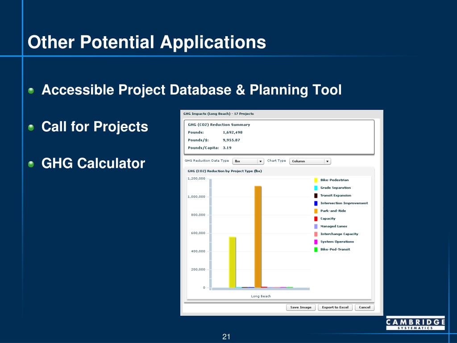Image resolution: width=457 pixels, height=343 pixels.
Task: Click the 'Transit Expansion' legend label
Action: tap(336, 196)
